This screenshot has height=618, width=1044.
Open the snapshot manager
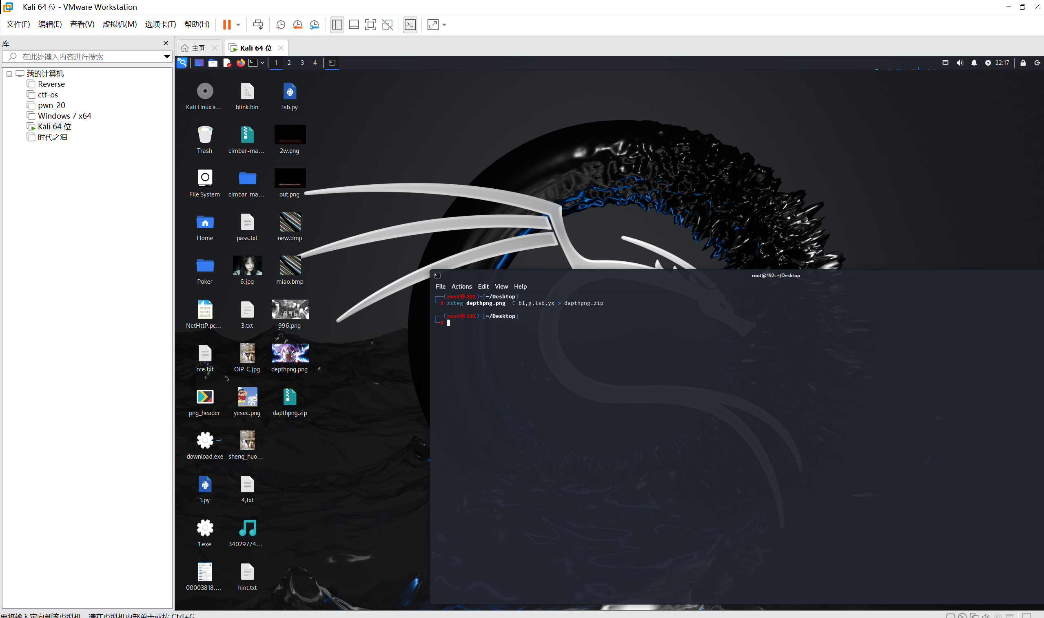click(x=315, y=24)
